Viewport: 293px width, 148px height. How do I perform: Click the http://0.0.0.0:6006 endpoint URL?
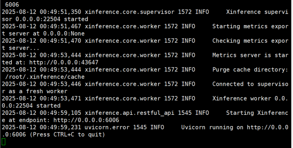86,120
